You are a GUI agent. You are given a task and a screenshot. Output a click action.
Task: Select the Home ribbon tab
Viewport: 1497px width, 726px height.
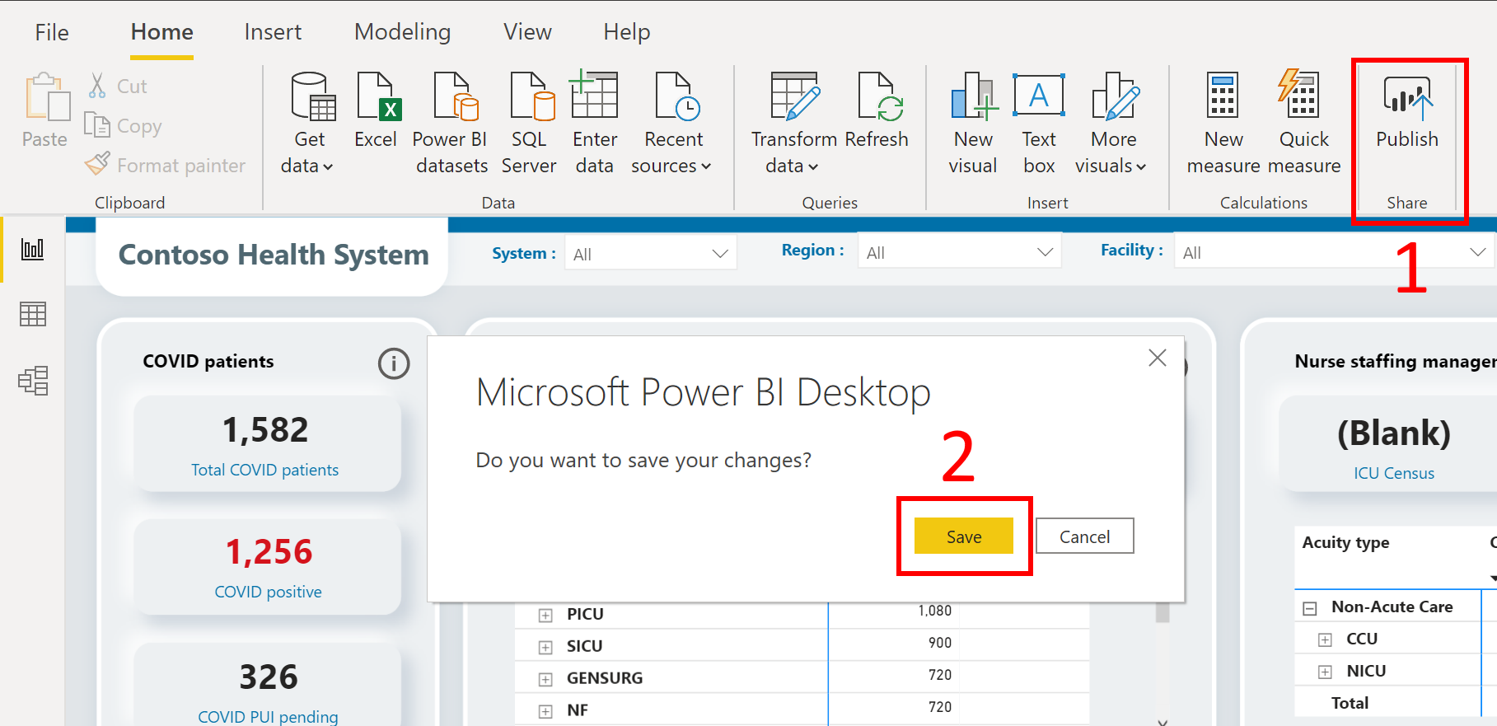(162, 32)
